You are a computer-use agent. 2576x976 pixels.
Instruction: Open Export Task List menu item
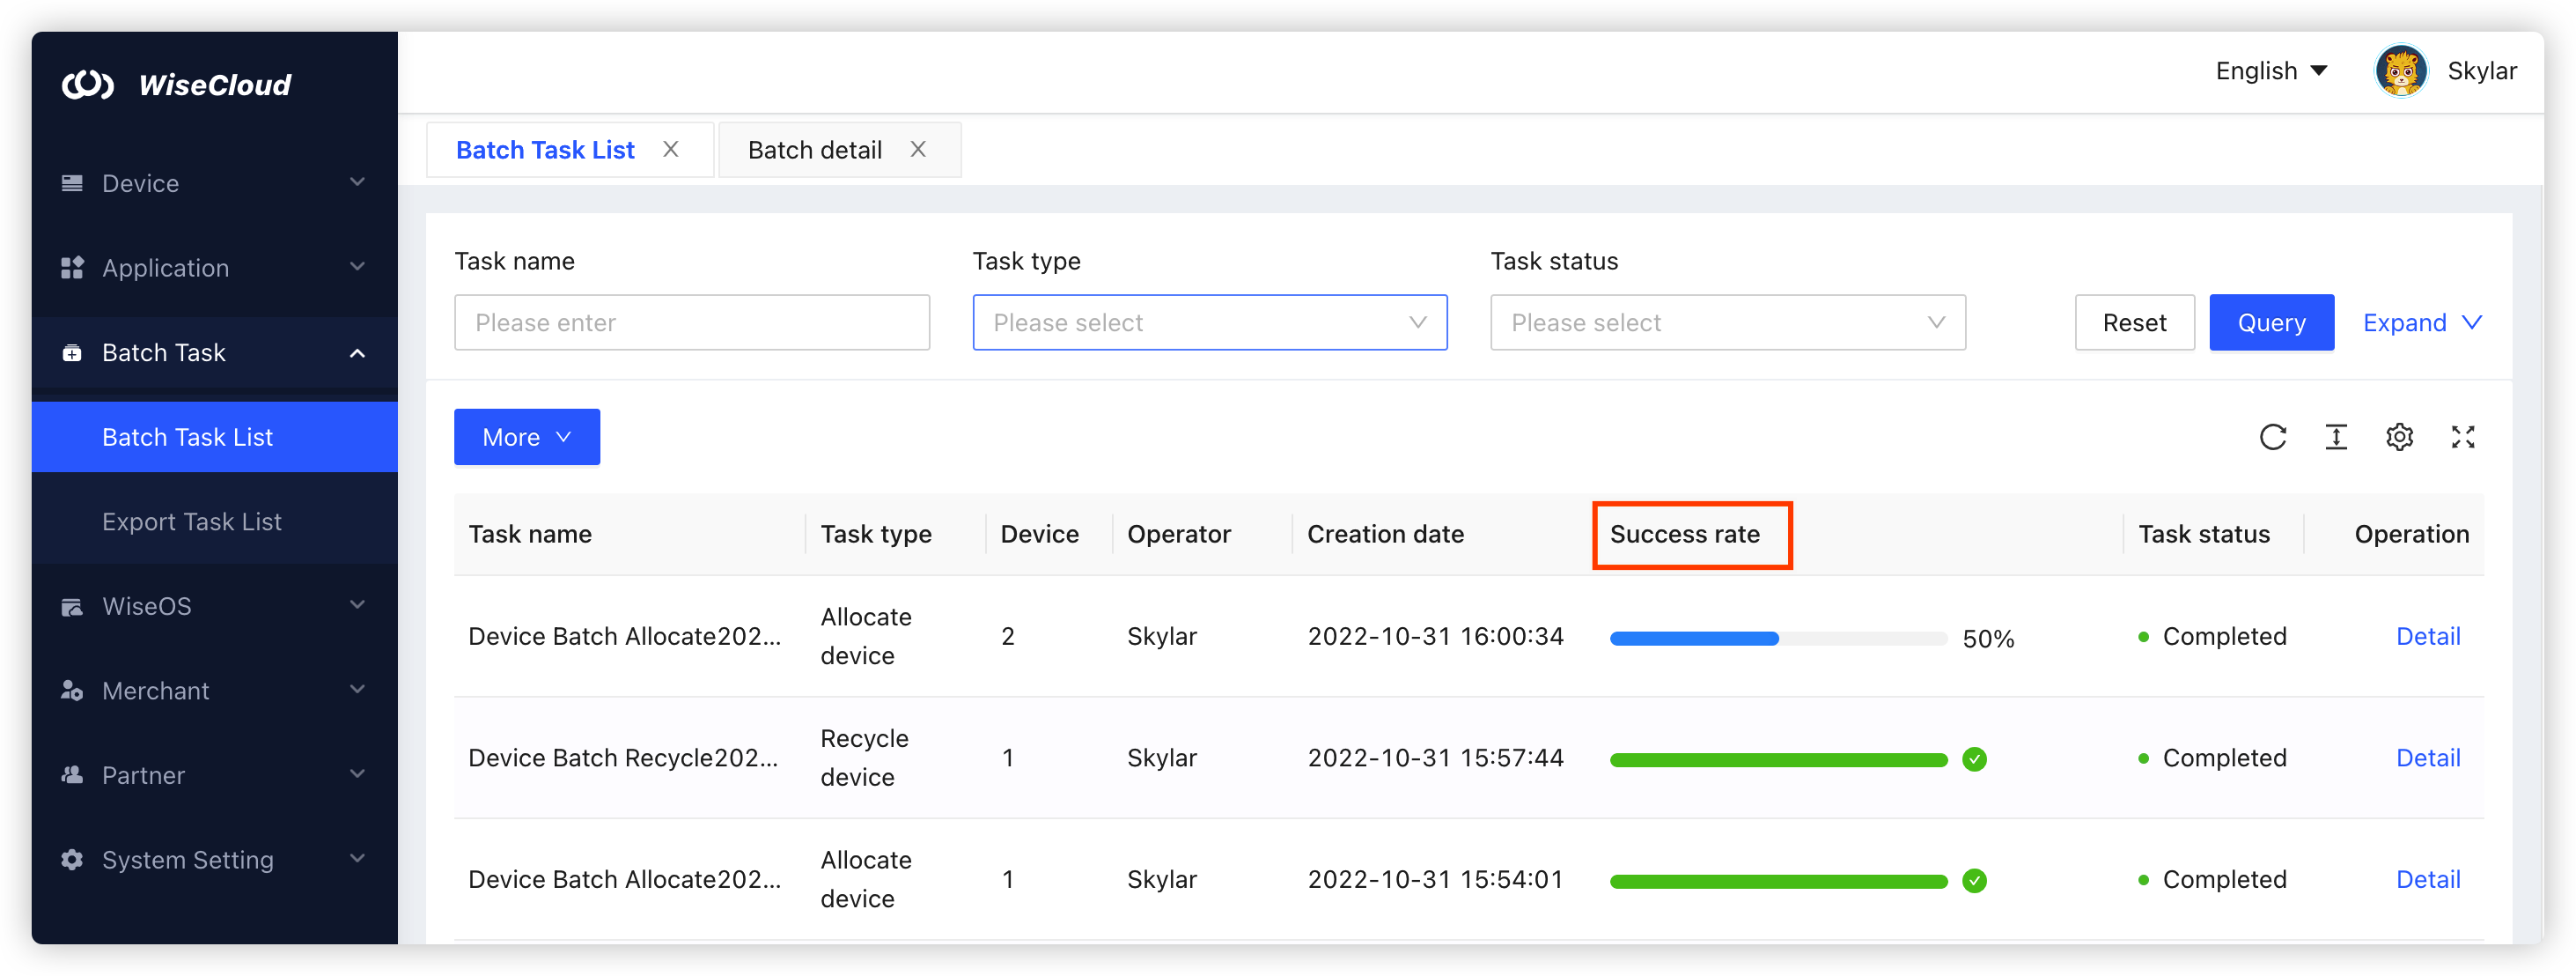[192, 521]
